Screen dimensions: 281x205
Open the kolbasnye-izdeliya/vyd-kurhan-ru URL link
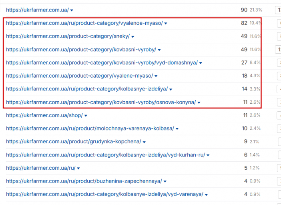[106, 155]
